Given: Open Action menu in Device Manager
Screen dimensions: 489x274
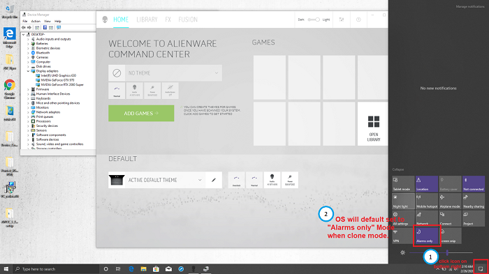Looking at the screenshot, I should (x=36, y=21).
